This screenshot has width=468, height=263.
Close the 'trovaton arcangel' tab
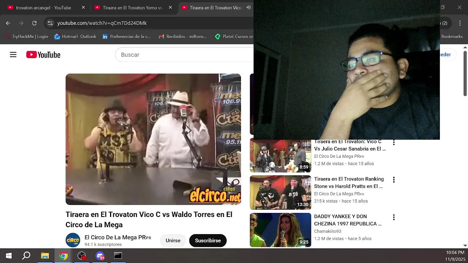click(x=83, y=7)
